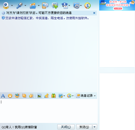Viewport: 135px width, 130px height.
Task: Insert a picture with image icon
Action: (x=39, y=96)
